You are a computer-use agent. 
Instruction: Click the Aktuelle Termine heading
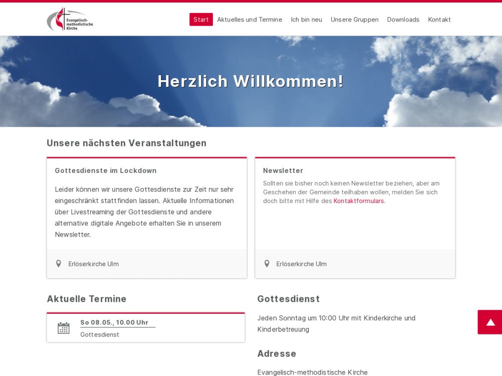tap(86, 299)
